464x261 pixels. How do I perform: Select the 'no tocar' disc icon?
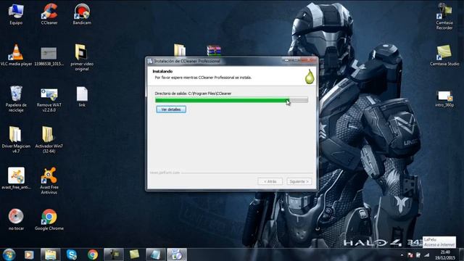coord(16,220)
